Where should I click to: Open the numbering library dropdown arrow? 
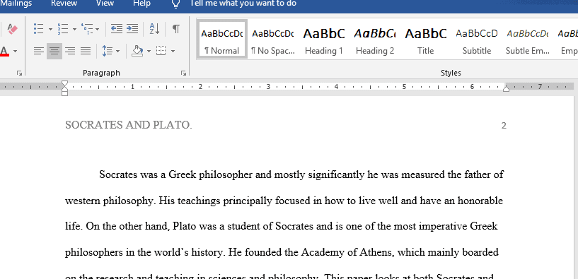[x=74, y=29]
